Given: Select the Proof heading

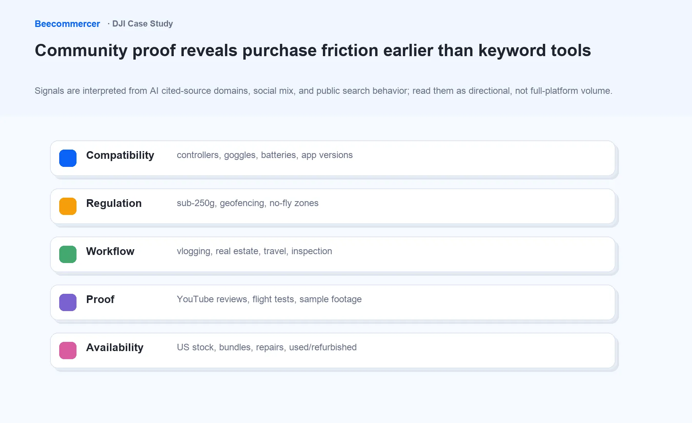Looking at the screenshot, I should click(x=100, y=300).
